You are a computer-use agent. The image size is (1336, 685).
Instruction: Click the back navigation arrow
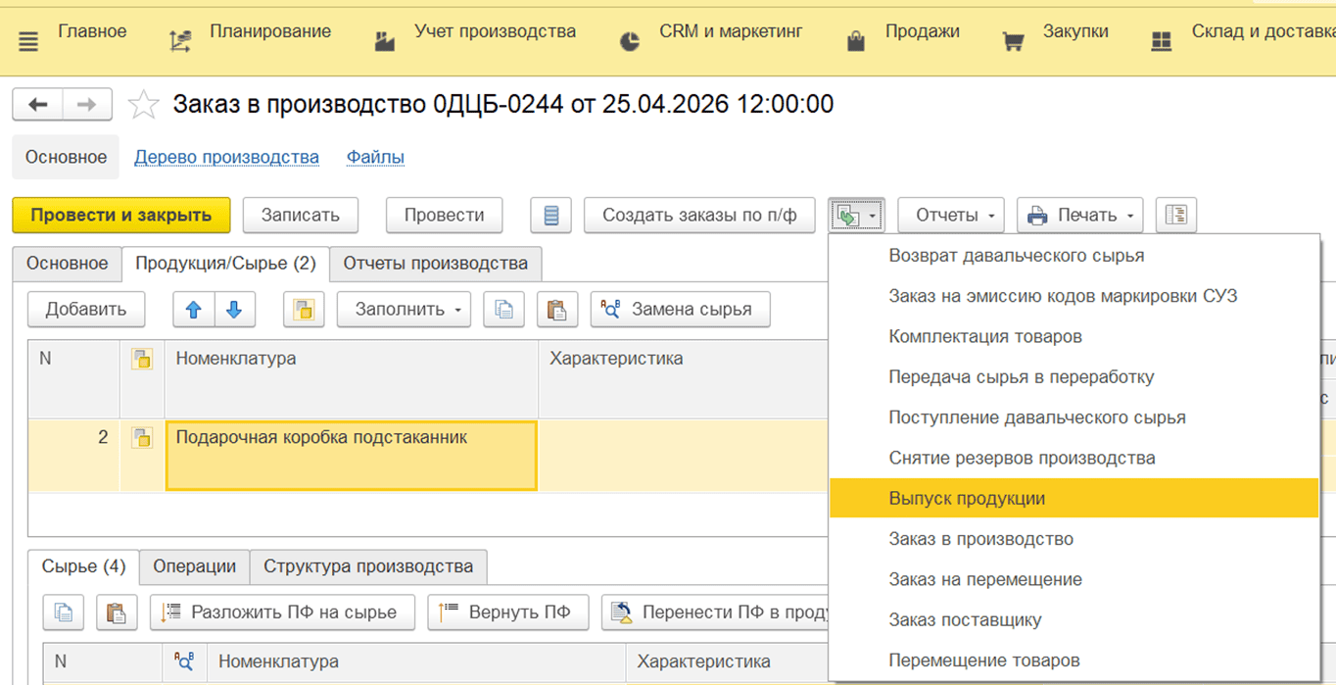click(x=38, y=104)
